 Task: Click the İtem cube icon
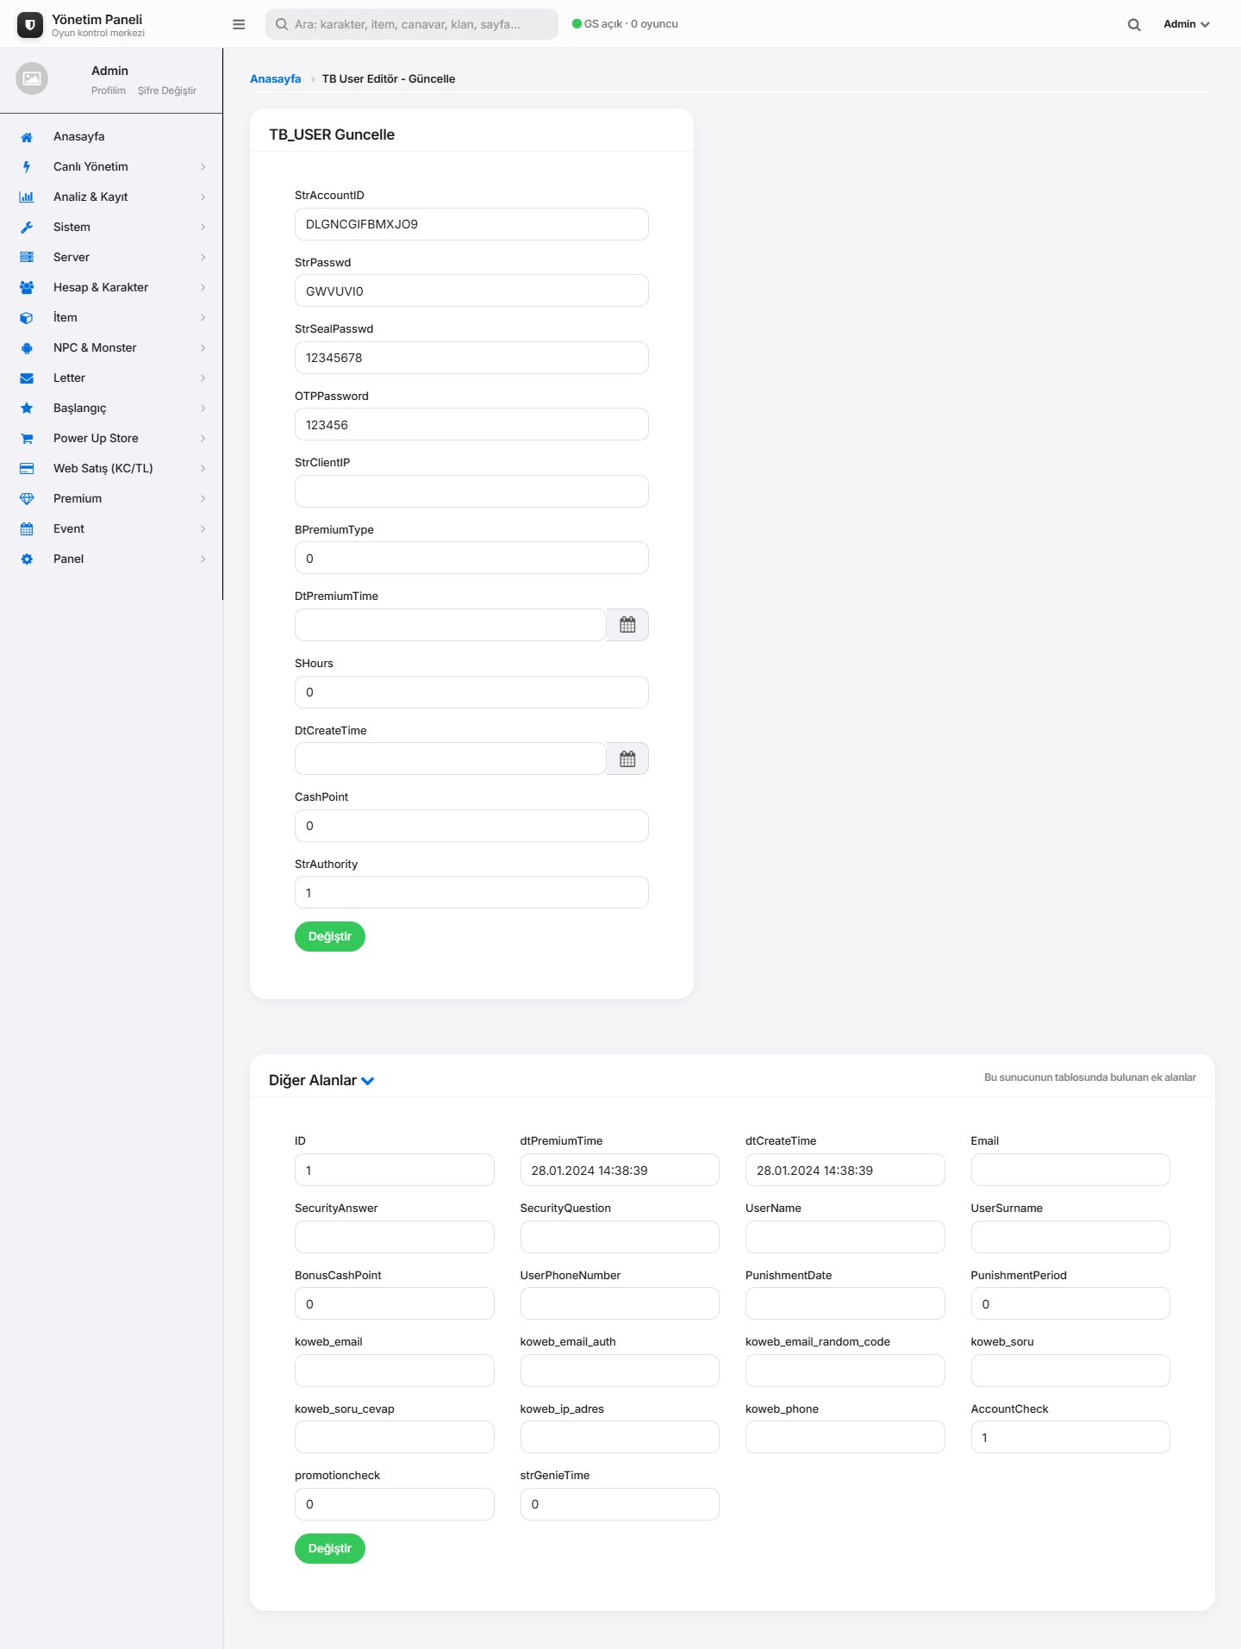click(27, 318)
